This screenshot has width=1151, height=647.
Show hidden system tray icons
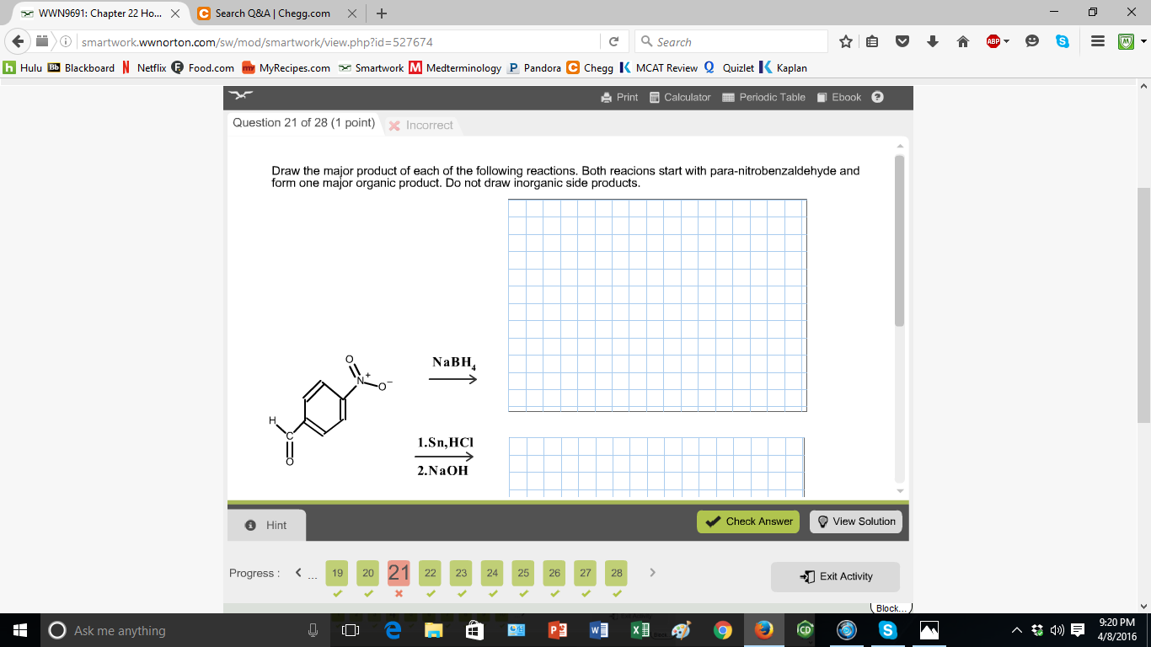(1016, 630)
